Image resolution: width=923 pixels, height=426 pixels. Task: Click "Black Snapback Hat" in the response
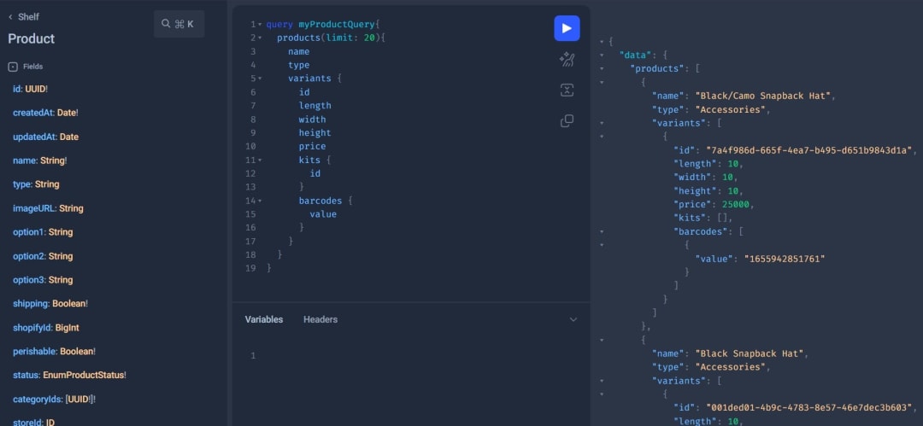click(749, 353)
